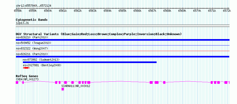Open the nsv509452 (Teague2010) variant label
This screenshot has width=237, height=104.
tap(34, 43)
